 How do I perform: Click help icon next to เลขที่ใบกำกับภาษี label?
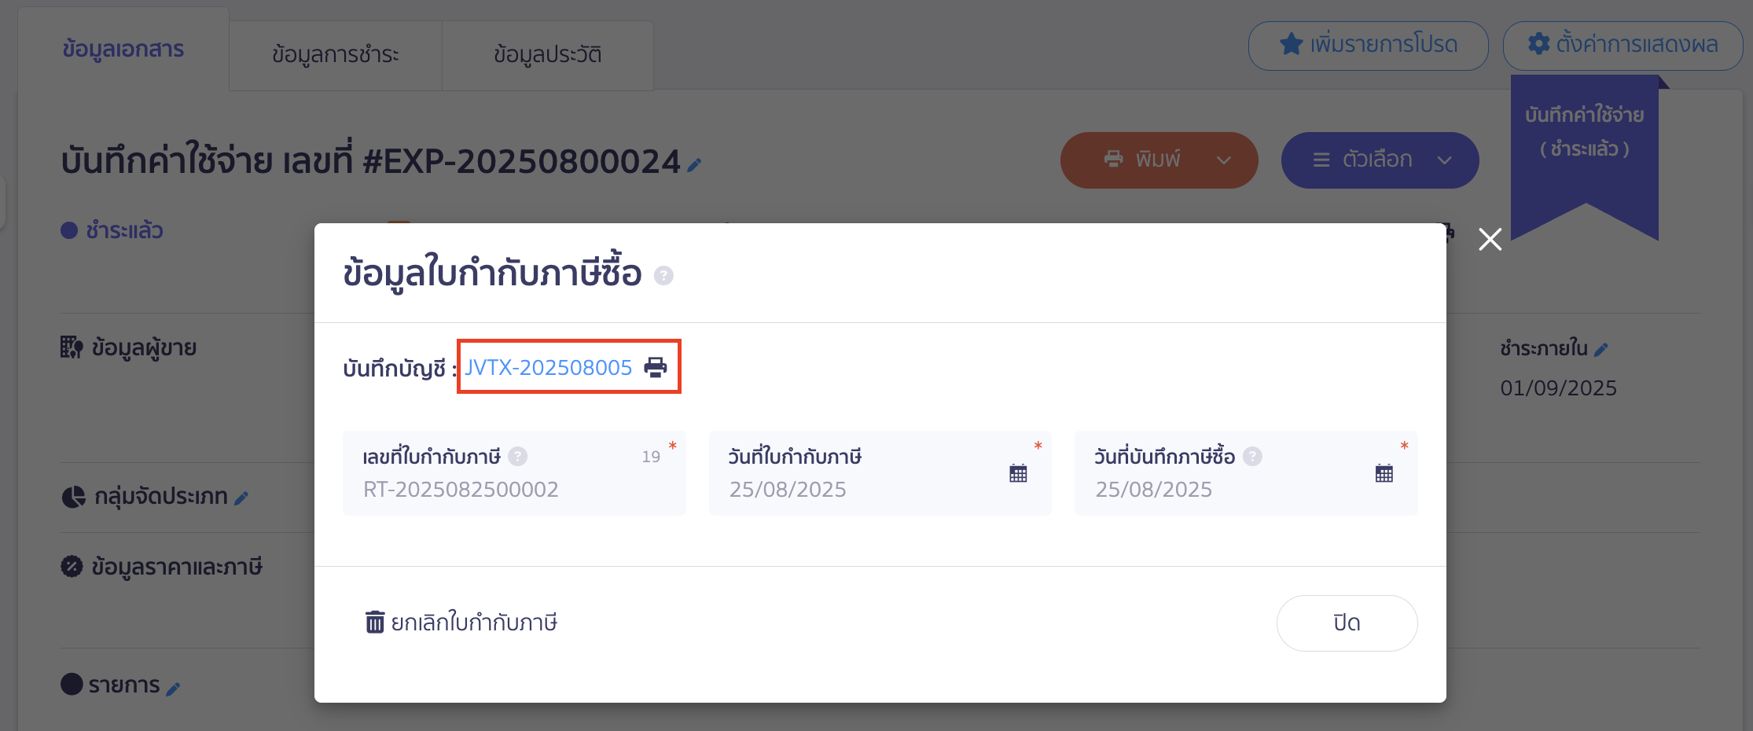click(x=517, y=456)
